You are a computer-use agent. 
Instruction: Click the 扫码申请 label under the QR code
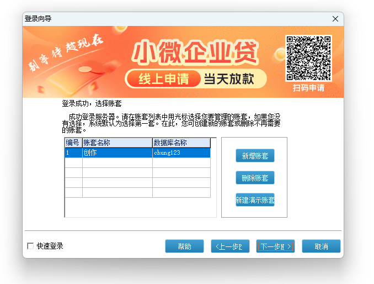pos(308,88)
